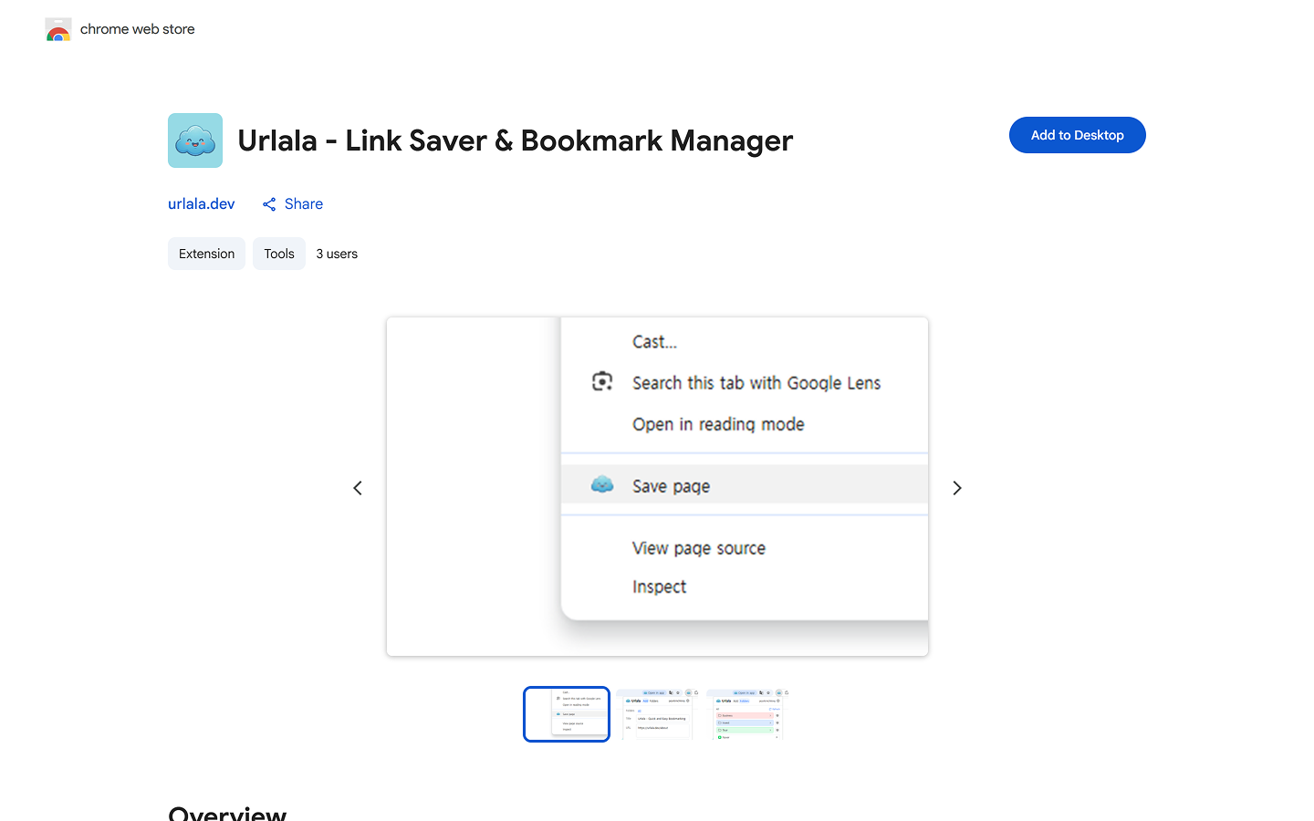Add the Urlala extension with Add to Desktop
Screen dimensions: 1314x821
(1077, 135)
